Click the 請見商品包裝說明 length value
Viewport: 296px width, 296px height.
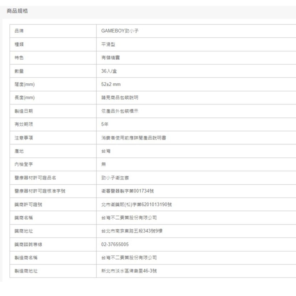click(x=120, y=98)
